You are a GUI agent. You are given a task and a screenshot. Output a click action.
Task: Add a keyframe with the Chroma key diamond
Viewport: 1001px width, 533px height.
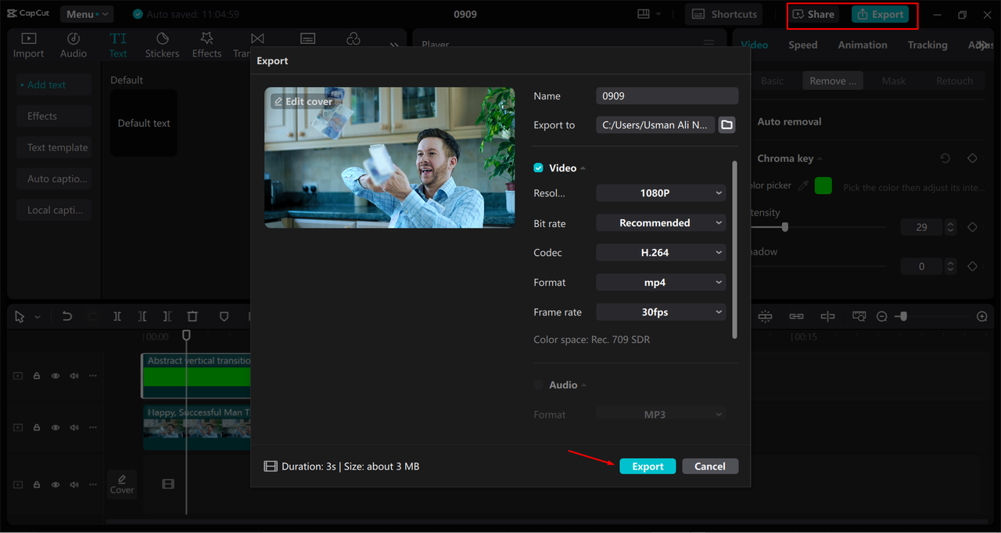pyautogui.click(x=972, y=158)
